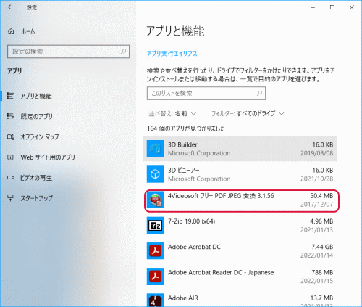Click the Adobe AIR app icon
This screenshot has height=307, width=362.
click(155, 300)
